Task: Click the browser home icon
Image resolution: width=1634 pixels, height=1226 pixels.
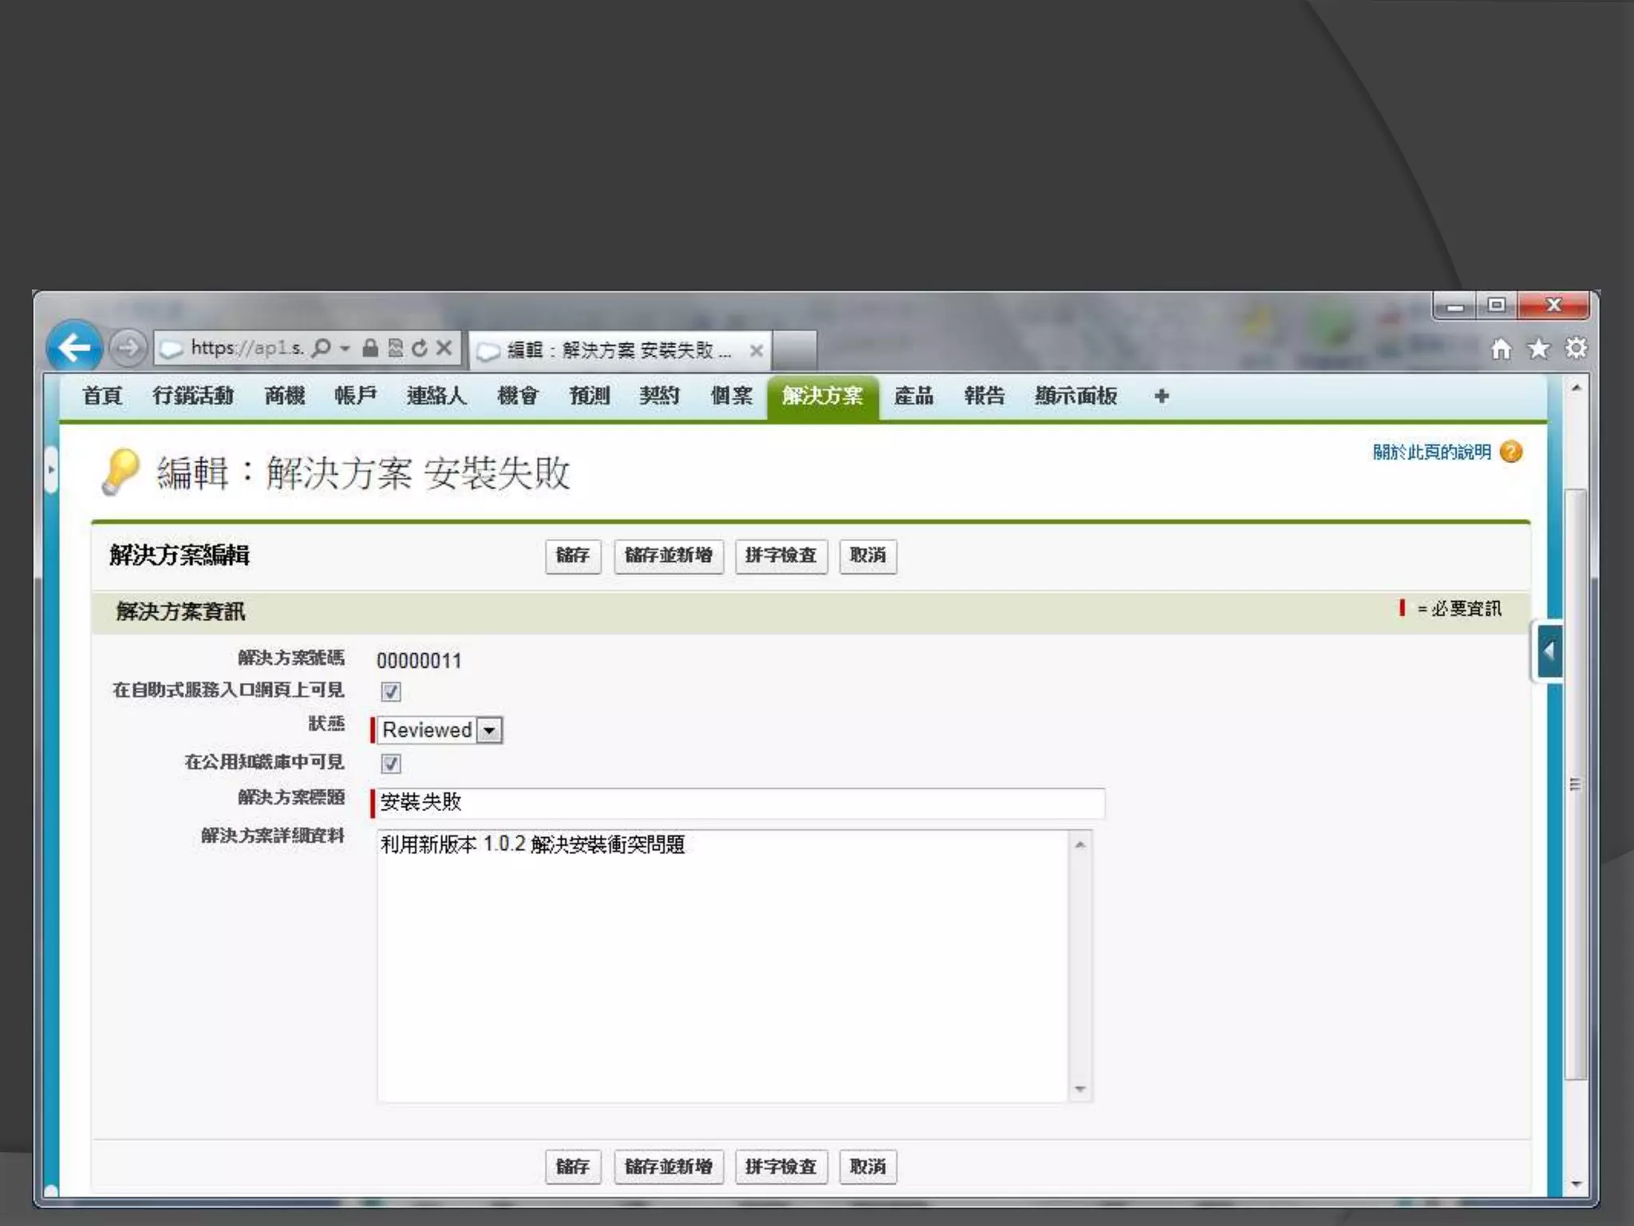Action: coord(1501,349)
